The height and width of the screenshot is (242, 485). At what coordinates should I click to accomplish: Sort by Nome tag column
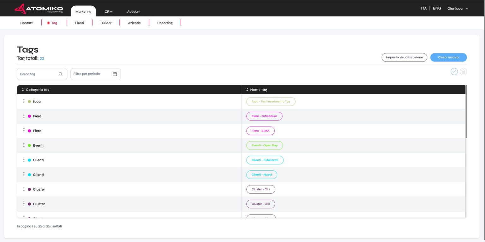point(247,90)
